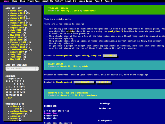This screenshot has height=124, width=165.
Task: Open the Page A menu item
Action: coord(98,1)
